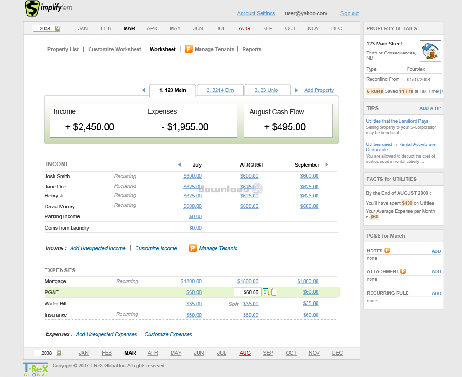The width and height of the screenshot is (462, 377).
Task: Open PG&E July $60.00 amount
Action: 194,292
